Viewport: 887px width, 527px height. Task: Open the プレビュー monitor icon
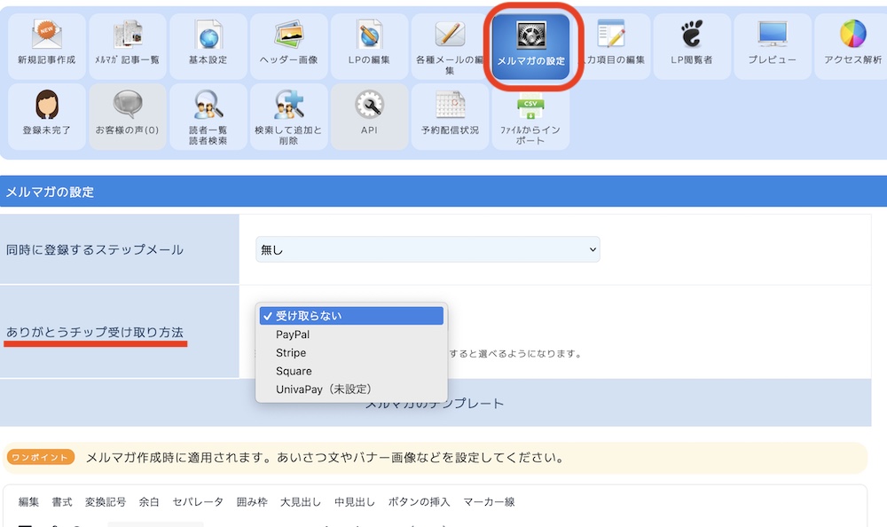pos(772,36)
